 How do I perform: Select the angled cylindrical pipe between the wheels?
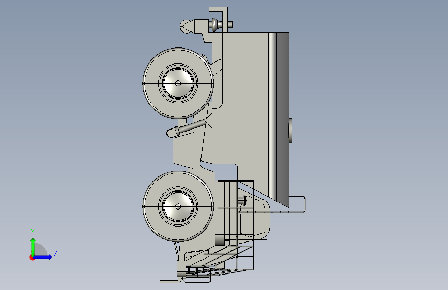[187, 128]
